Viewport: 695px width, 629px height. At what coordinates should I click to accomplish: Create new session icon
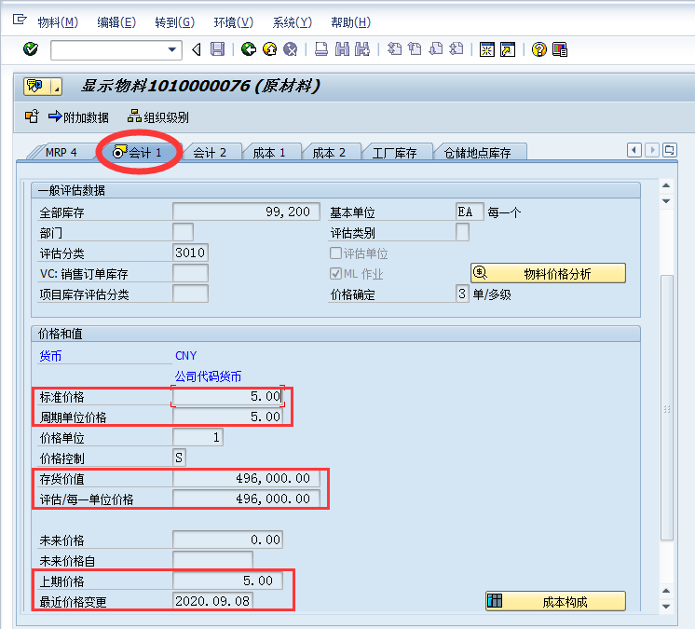pos(486,49)
